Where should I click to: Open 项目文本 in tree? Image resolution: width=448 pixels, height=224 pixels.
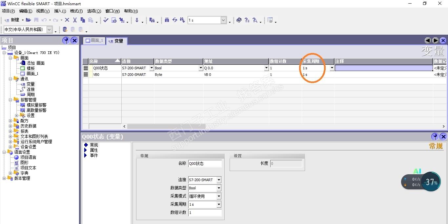pos(28,168)
